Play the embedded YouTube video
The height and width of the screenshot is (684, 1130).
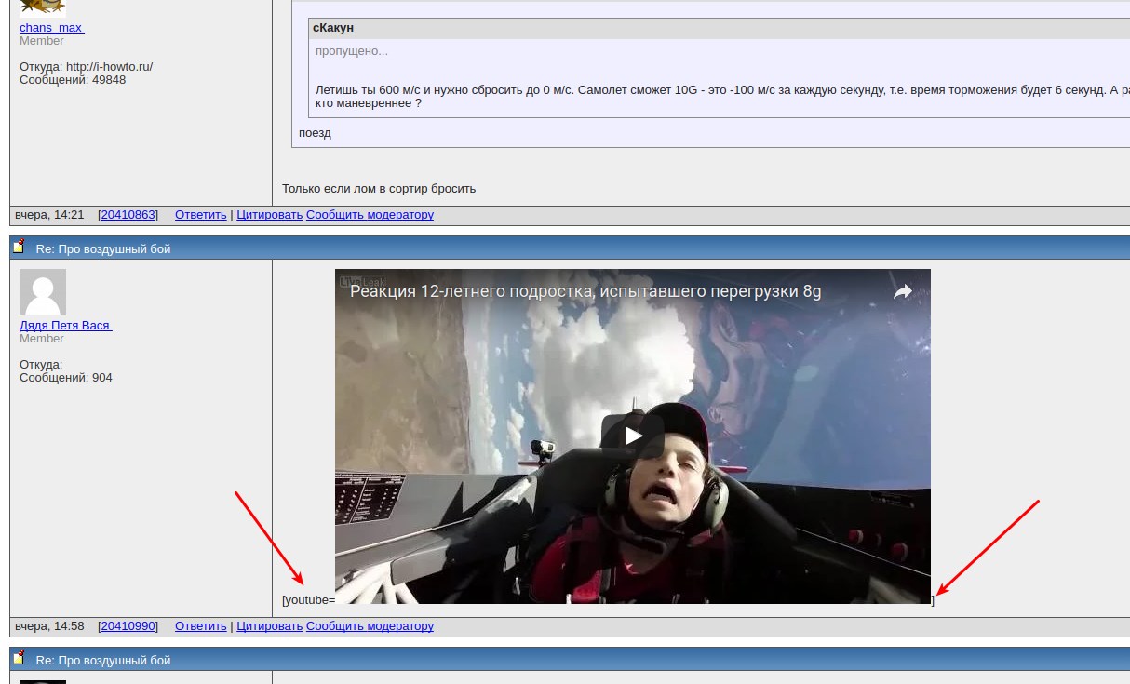pyautogui.click(x=633, y=435)
